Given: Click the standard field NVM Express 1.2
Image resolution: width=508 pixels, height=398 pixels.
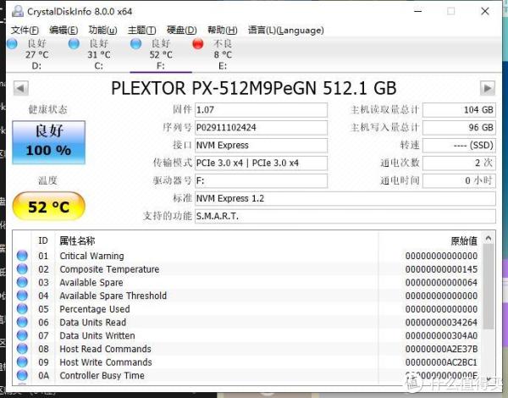Looking at the screenshot, I should 345,198.
